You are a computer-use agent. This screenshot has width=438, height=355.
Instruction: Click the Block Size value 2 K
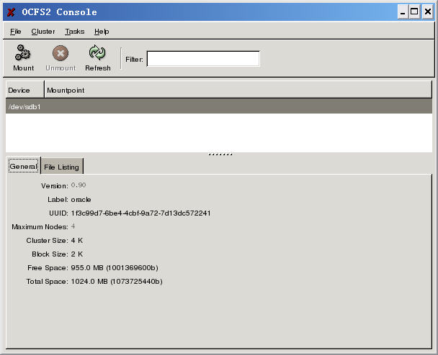(x=77, y=254)
